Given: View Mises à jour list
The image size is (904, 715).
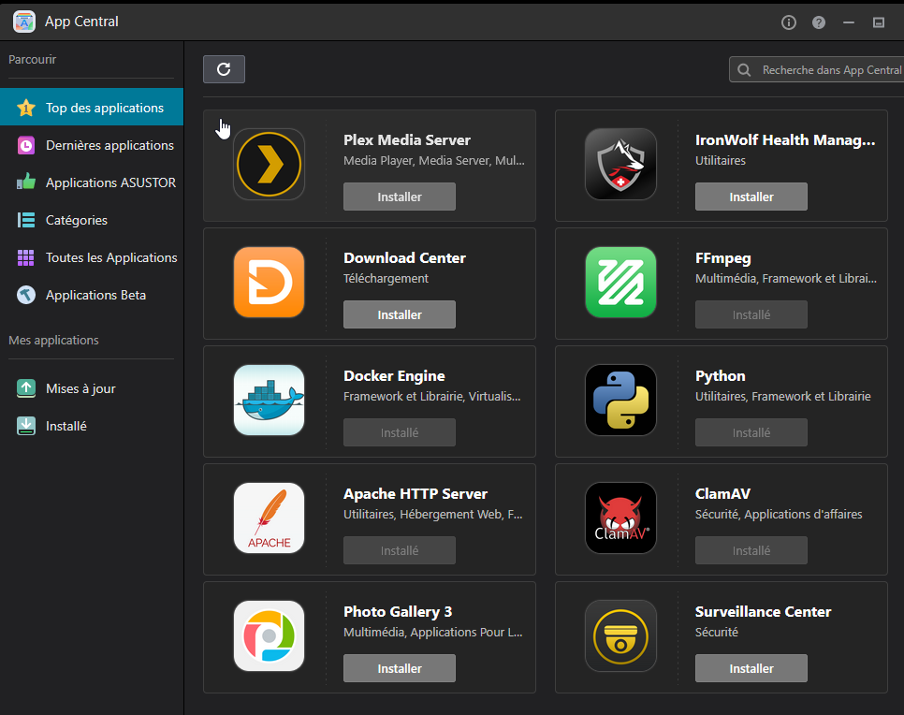Looking at the screenshot, I should 92,388.
